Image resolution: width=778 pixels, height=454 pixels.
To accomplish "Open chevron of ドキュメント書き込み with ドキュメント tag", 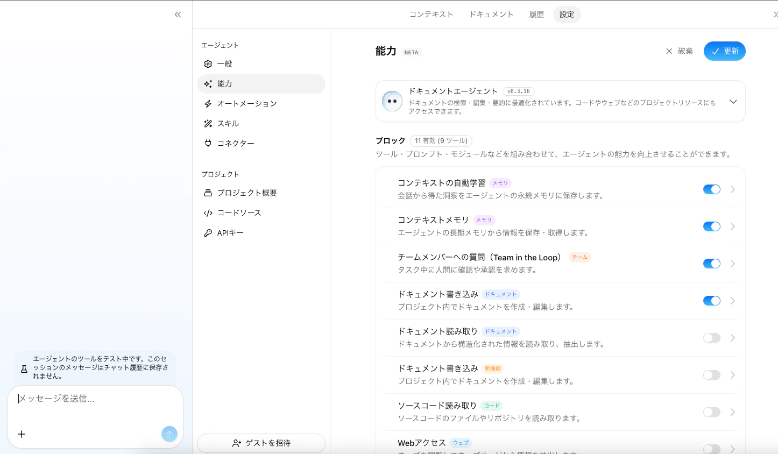I will click(x=733, y=301).
